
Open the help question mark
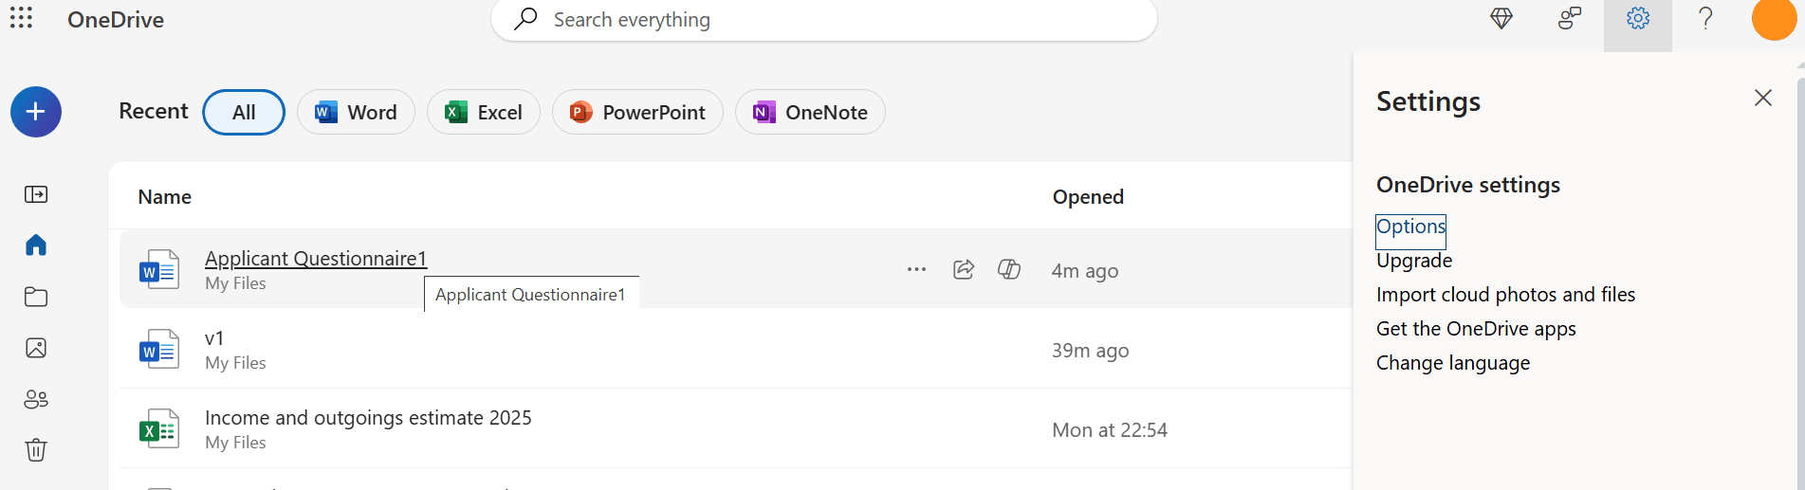(x=1705, y=18)
